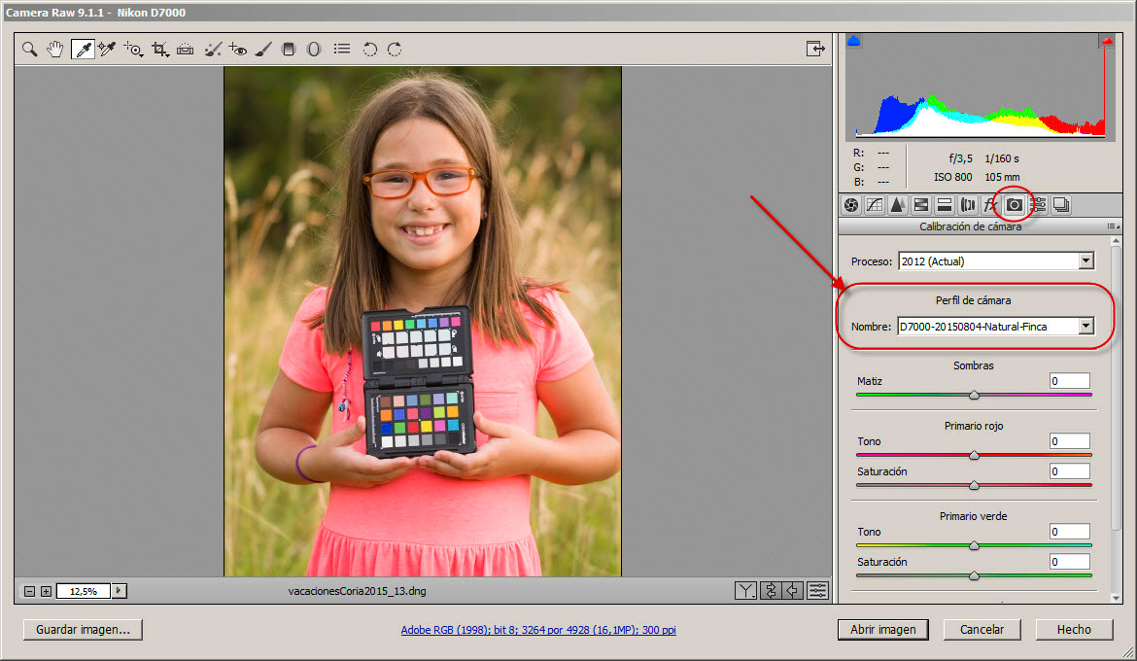Select the Crop tool
The image size is (1137, 661).
pyautogui.click(x=159, y=49)
